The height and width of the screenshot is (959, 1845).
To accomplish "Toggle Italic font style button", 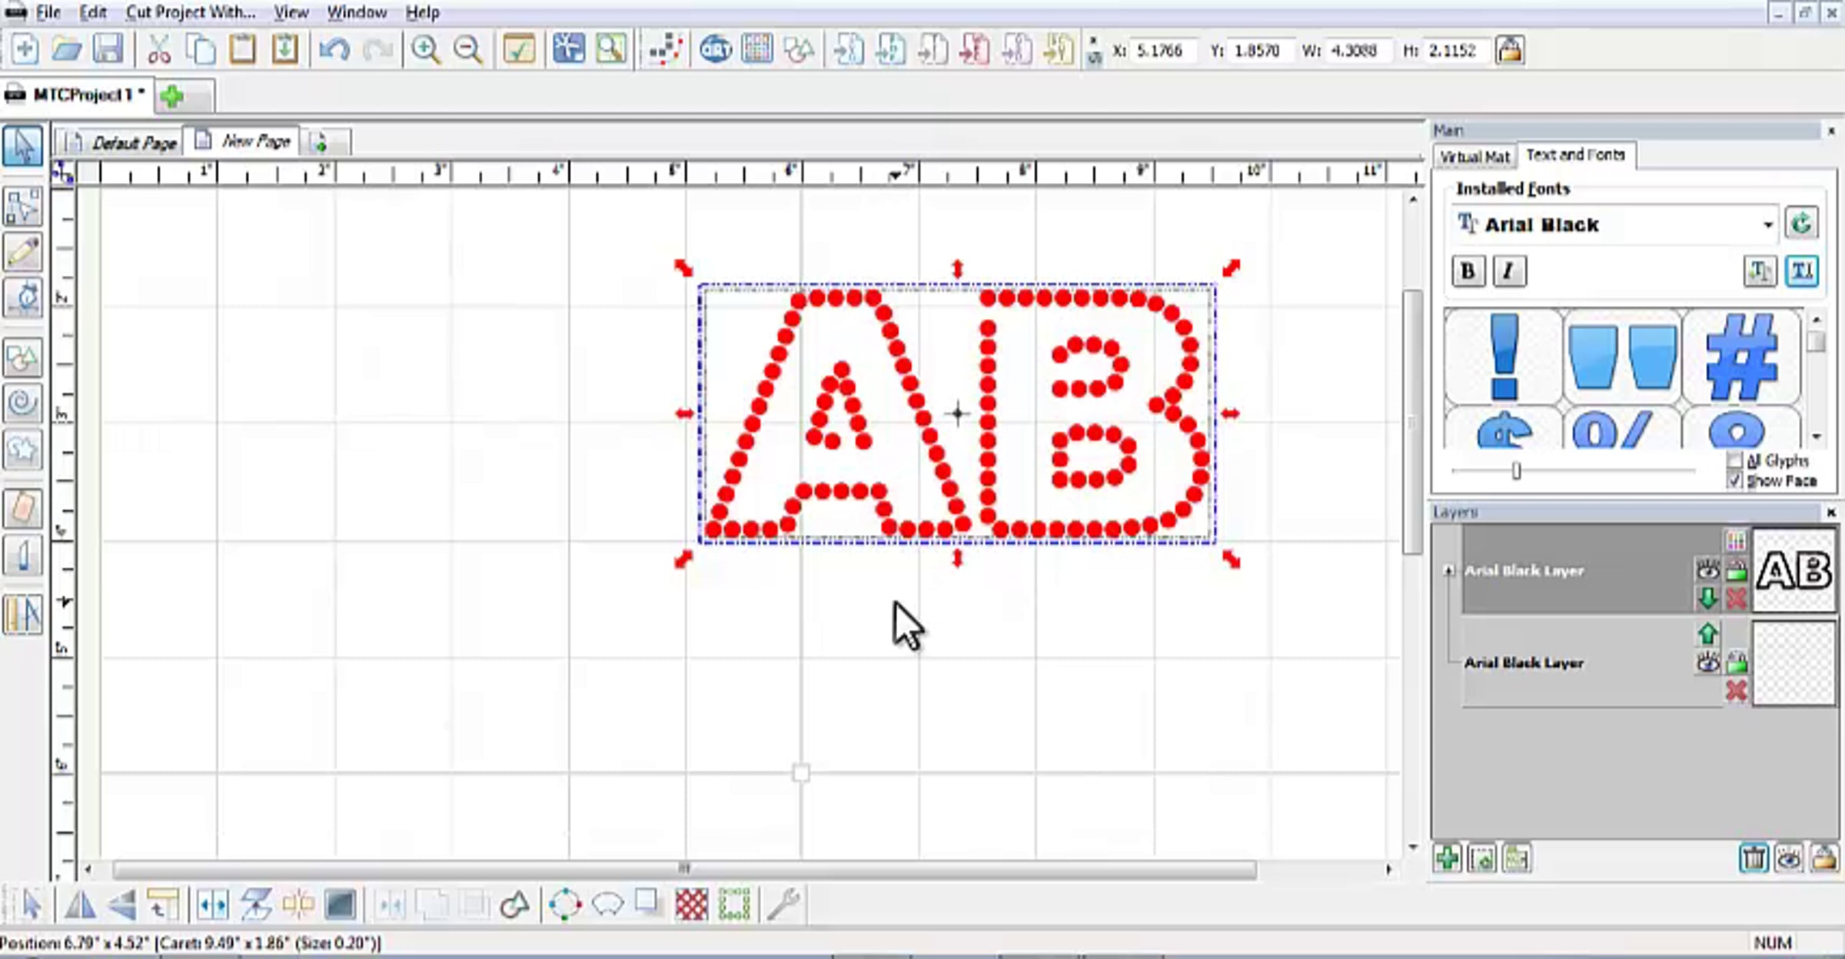I will pos(1508,271).
